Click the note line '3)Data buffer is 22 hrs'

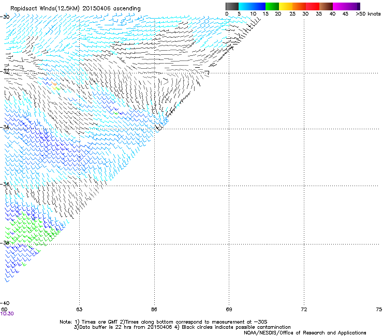pyautogui.click(x=182, y=327)
